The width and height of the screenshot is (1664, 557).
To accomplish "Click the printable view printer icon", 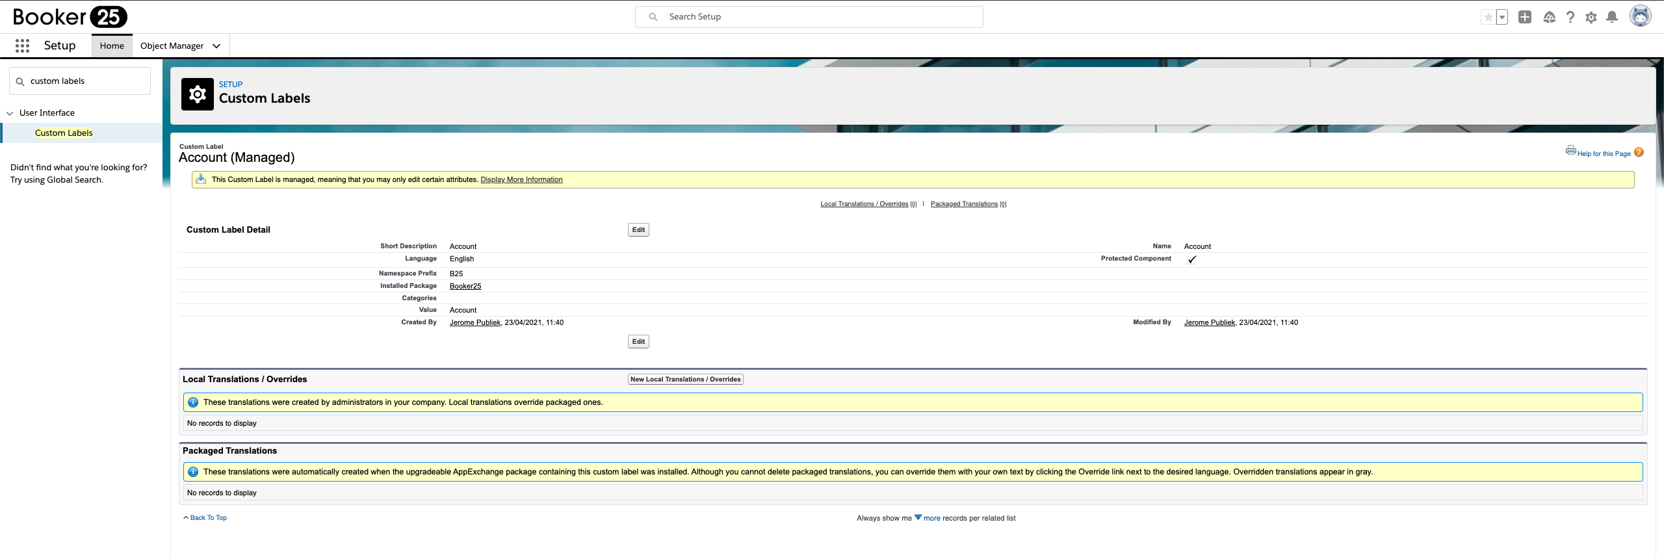I will [1570, 151].
